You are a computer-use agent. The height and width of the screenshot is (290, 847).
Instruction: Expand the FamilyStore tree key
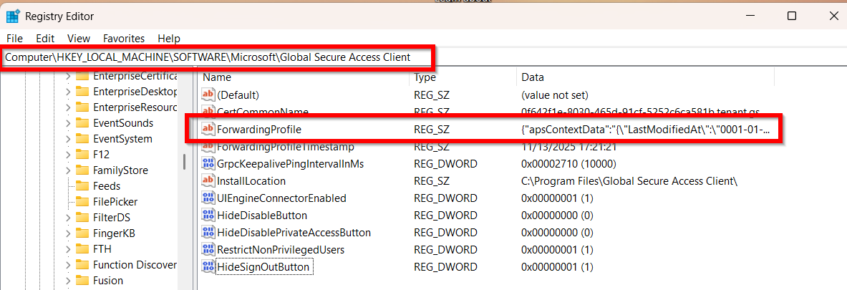68,170
